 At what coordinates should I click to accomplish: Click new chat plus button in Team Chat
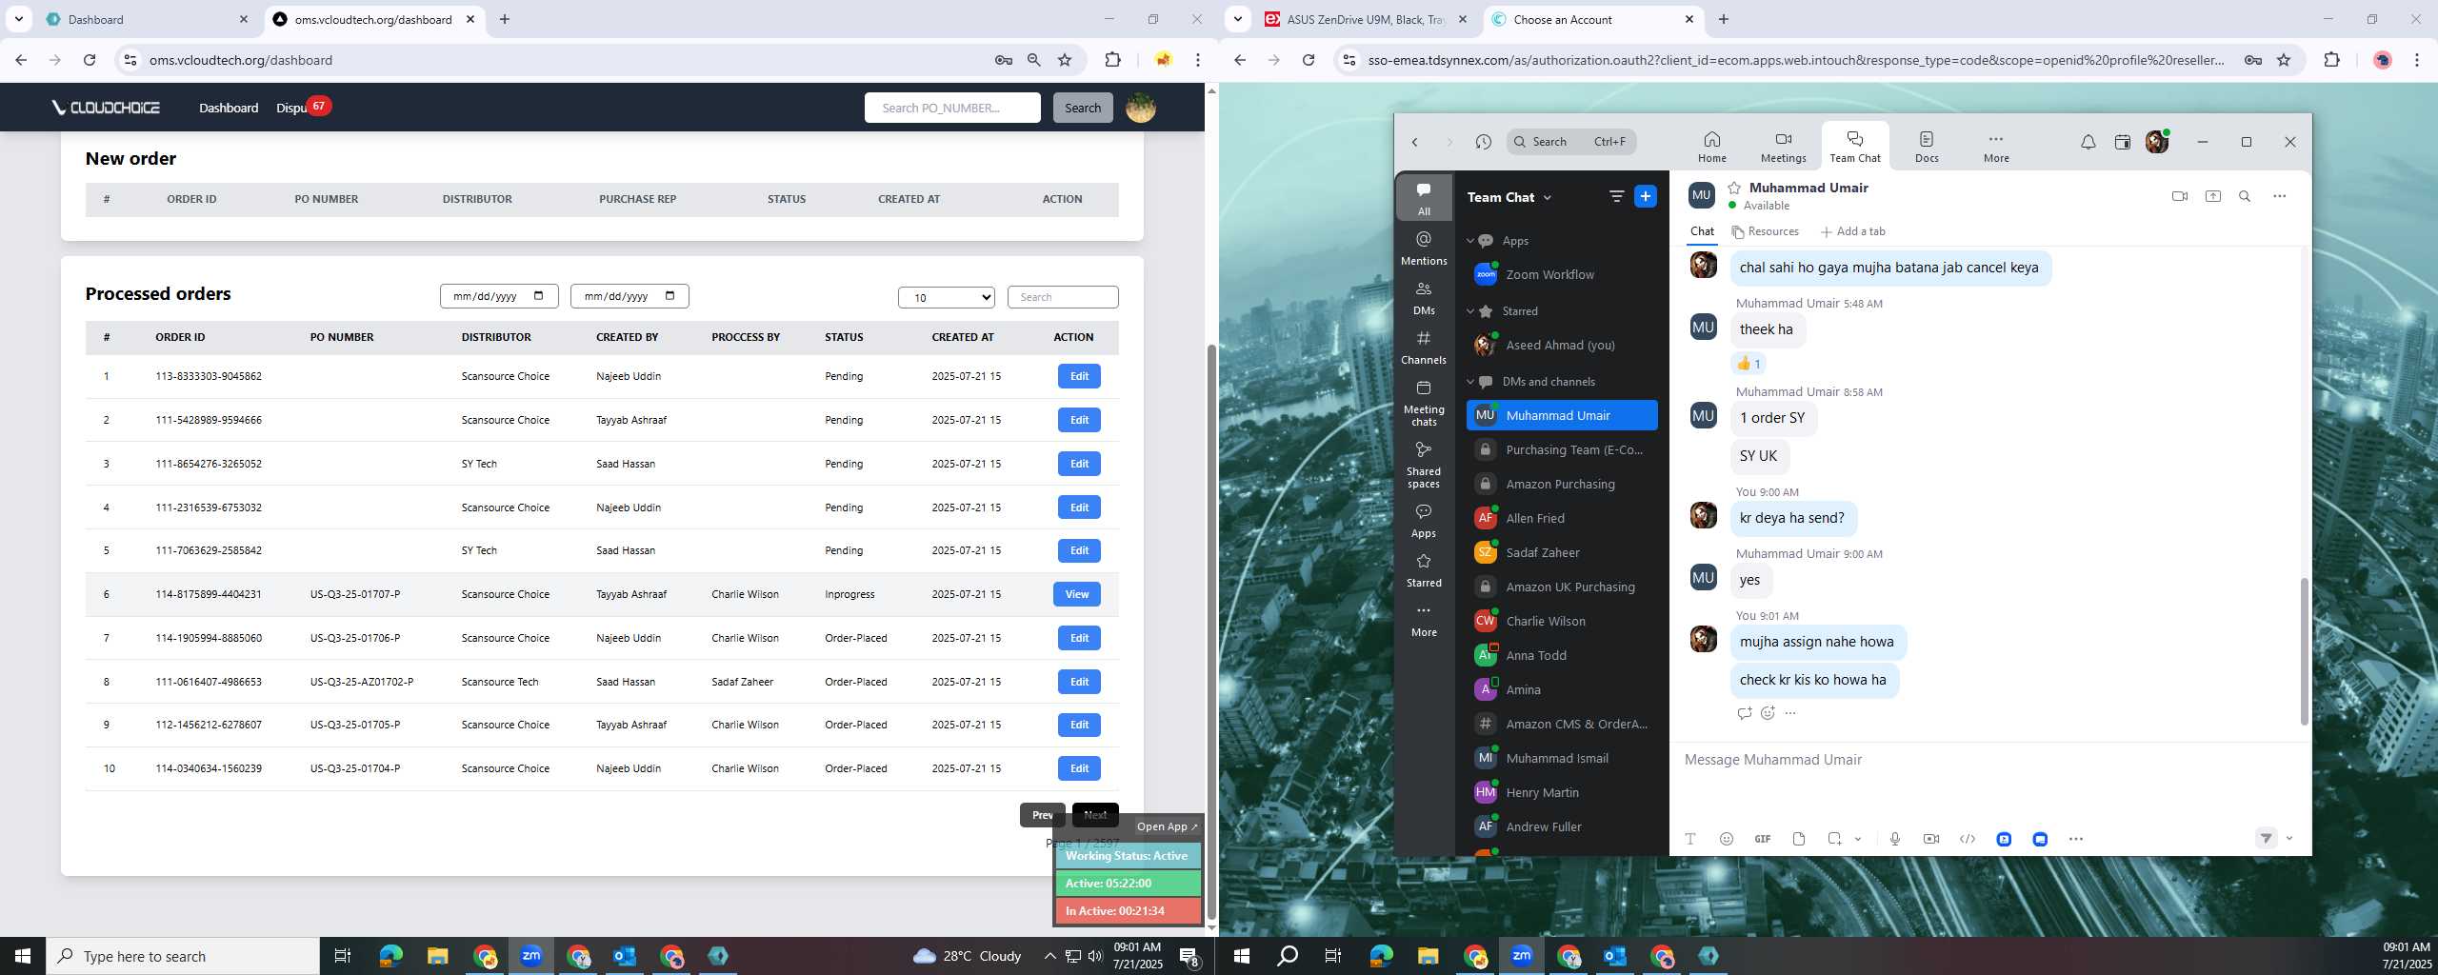tap(1645, 196)
